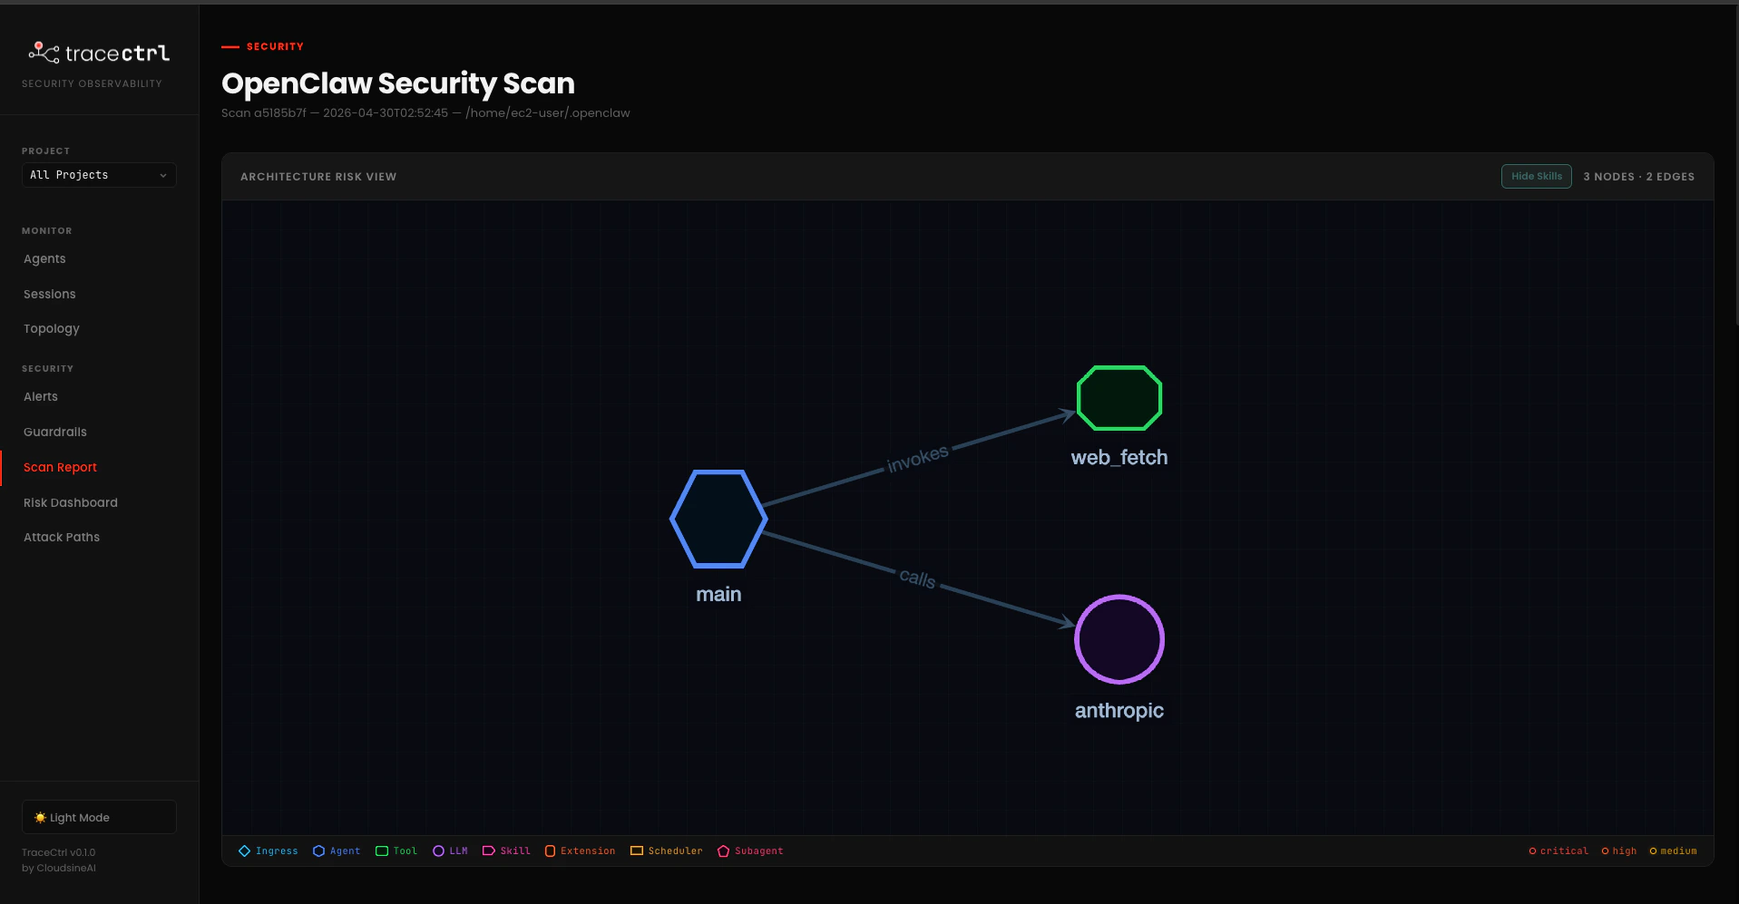This screenshot has height=904, width=1739.
Task: Select the anthropic LLM circle node
Action: (1119, 639)
